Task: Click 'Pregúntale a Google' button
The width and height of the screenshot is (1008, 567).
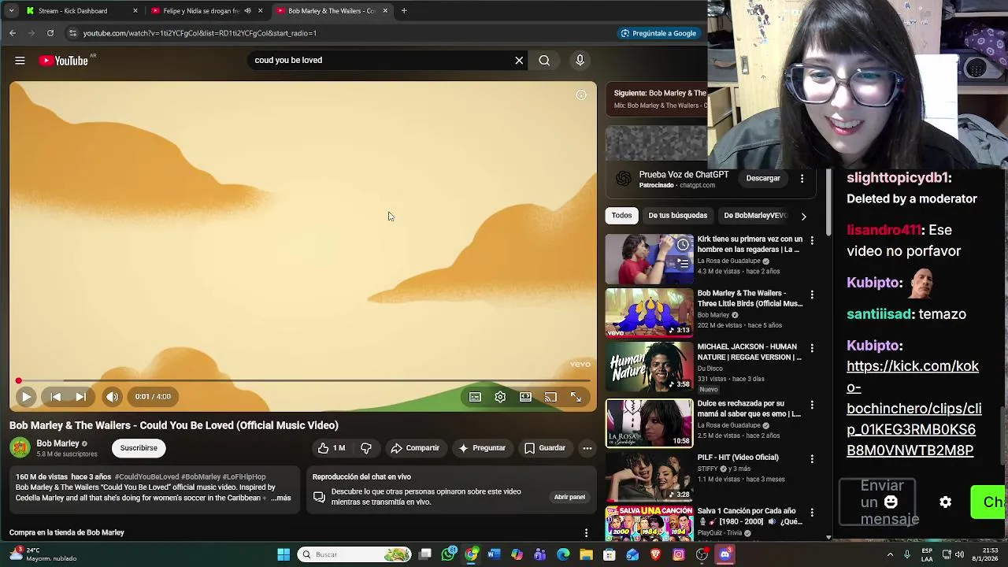Action: coord(658,33)
